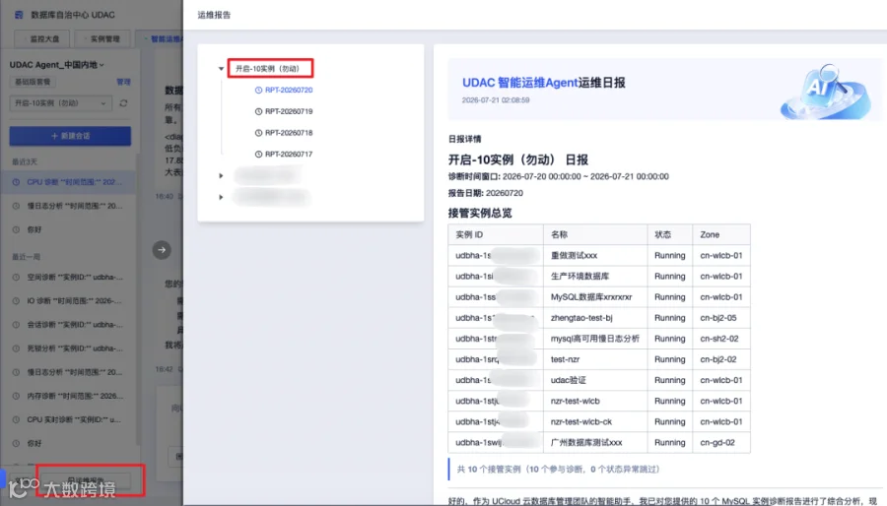Open the 会话诊断 实例ID conversation

coord(70,324)
